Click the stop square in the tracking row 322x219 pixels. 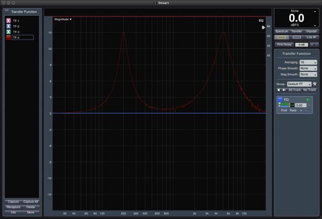[278, 90]
